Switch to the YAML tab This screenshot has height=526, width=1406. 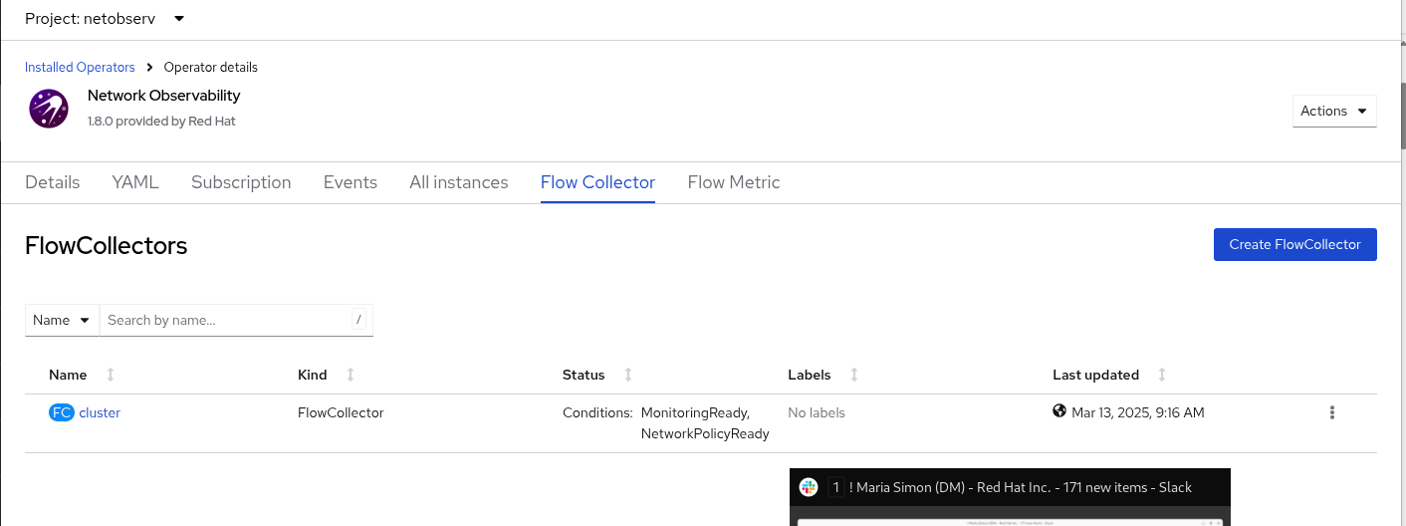pos(135,182)
